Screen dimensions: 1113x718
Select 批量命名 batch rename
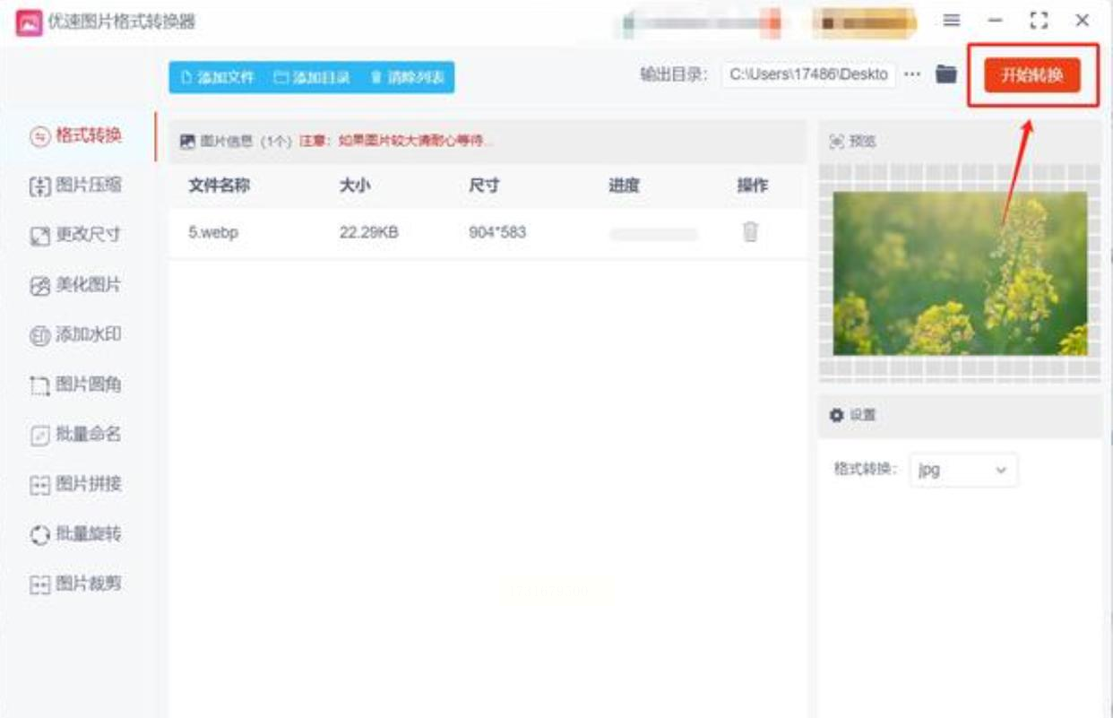point(76,434)
